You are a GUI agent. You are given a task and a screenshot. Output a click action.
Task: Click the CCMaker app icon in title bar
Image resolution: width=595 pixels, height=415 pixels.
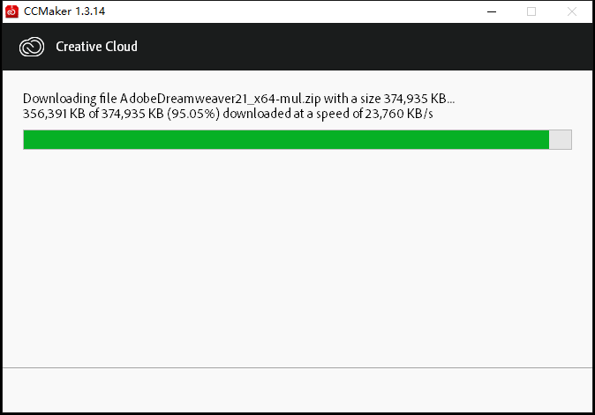click(11, 11)
